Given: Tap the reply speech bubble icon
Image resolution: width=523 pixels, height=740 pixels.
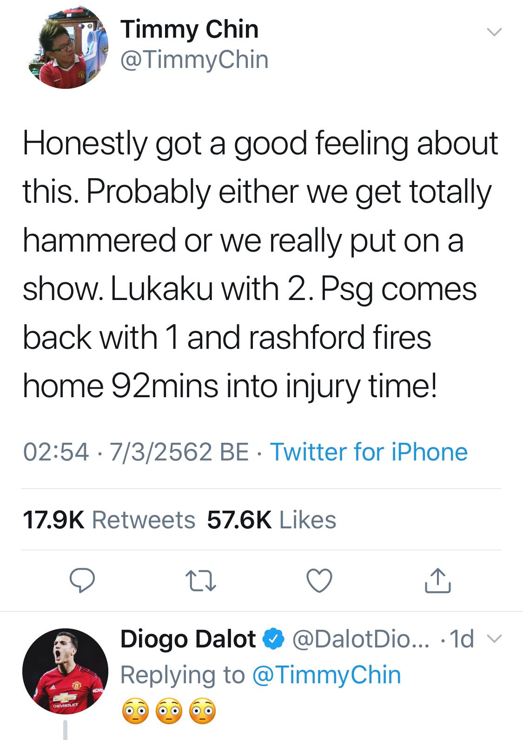Looking at the screenshot, I should tap(82, 580).
